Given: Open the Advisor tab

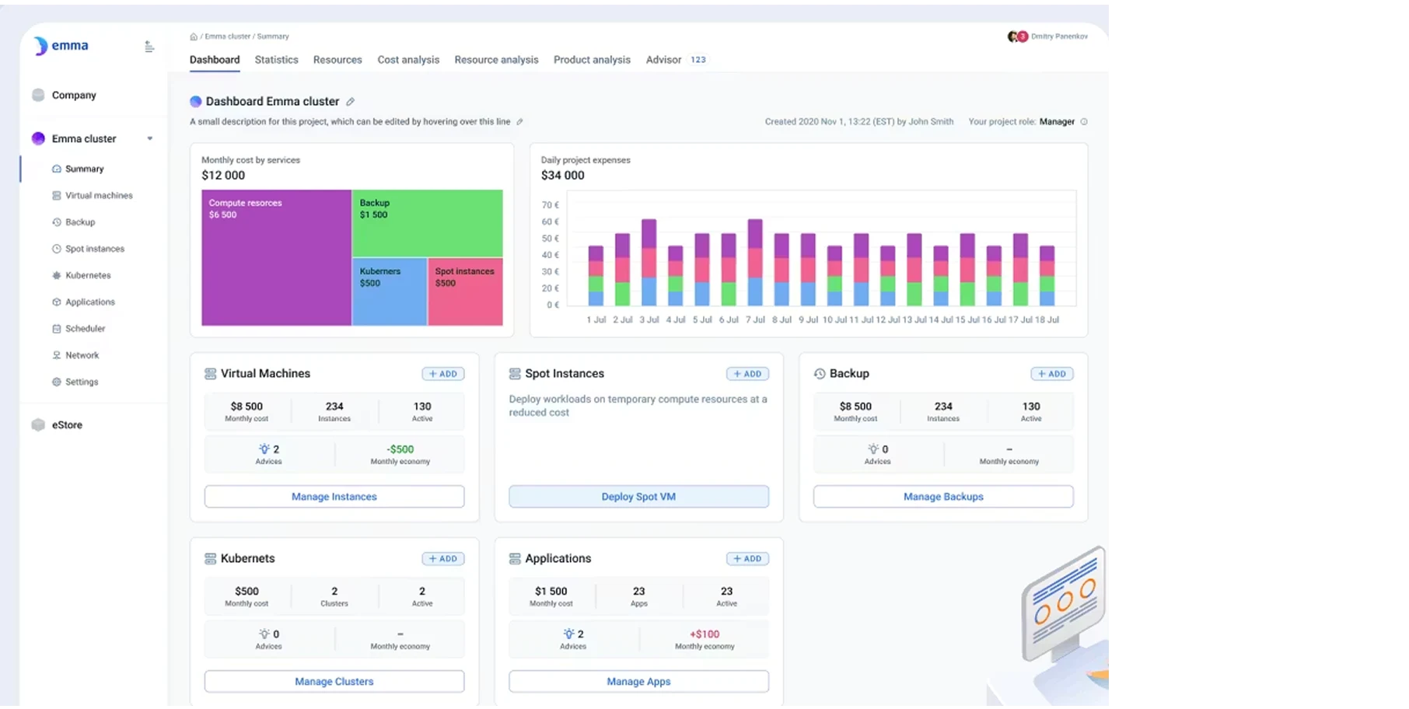Looking at the screenshot, I should pos(663,60).
